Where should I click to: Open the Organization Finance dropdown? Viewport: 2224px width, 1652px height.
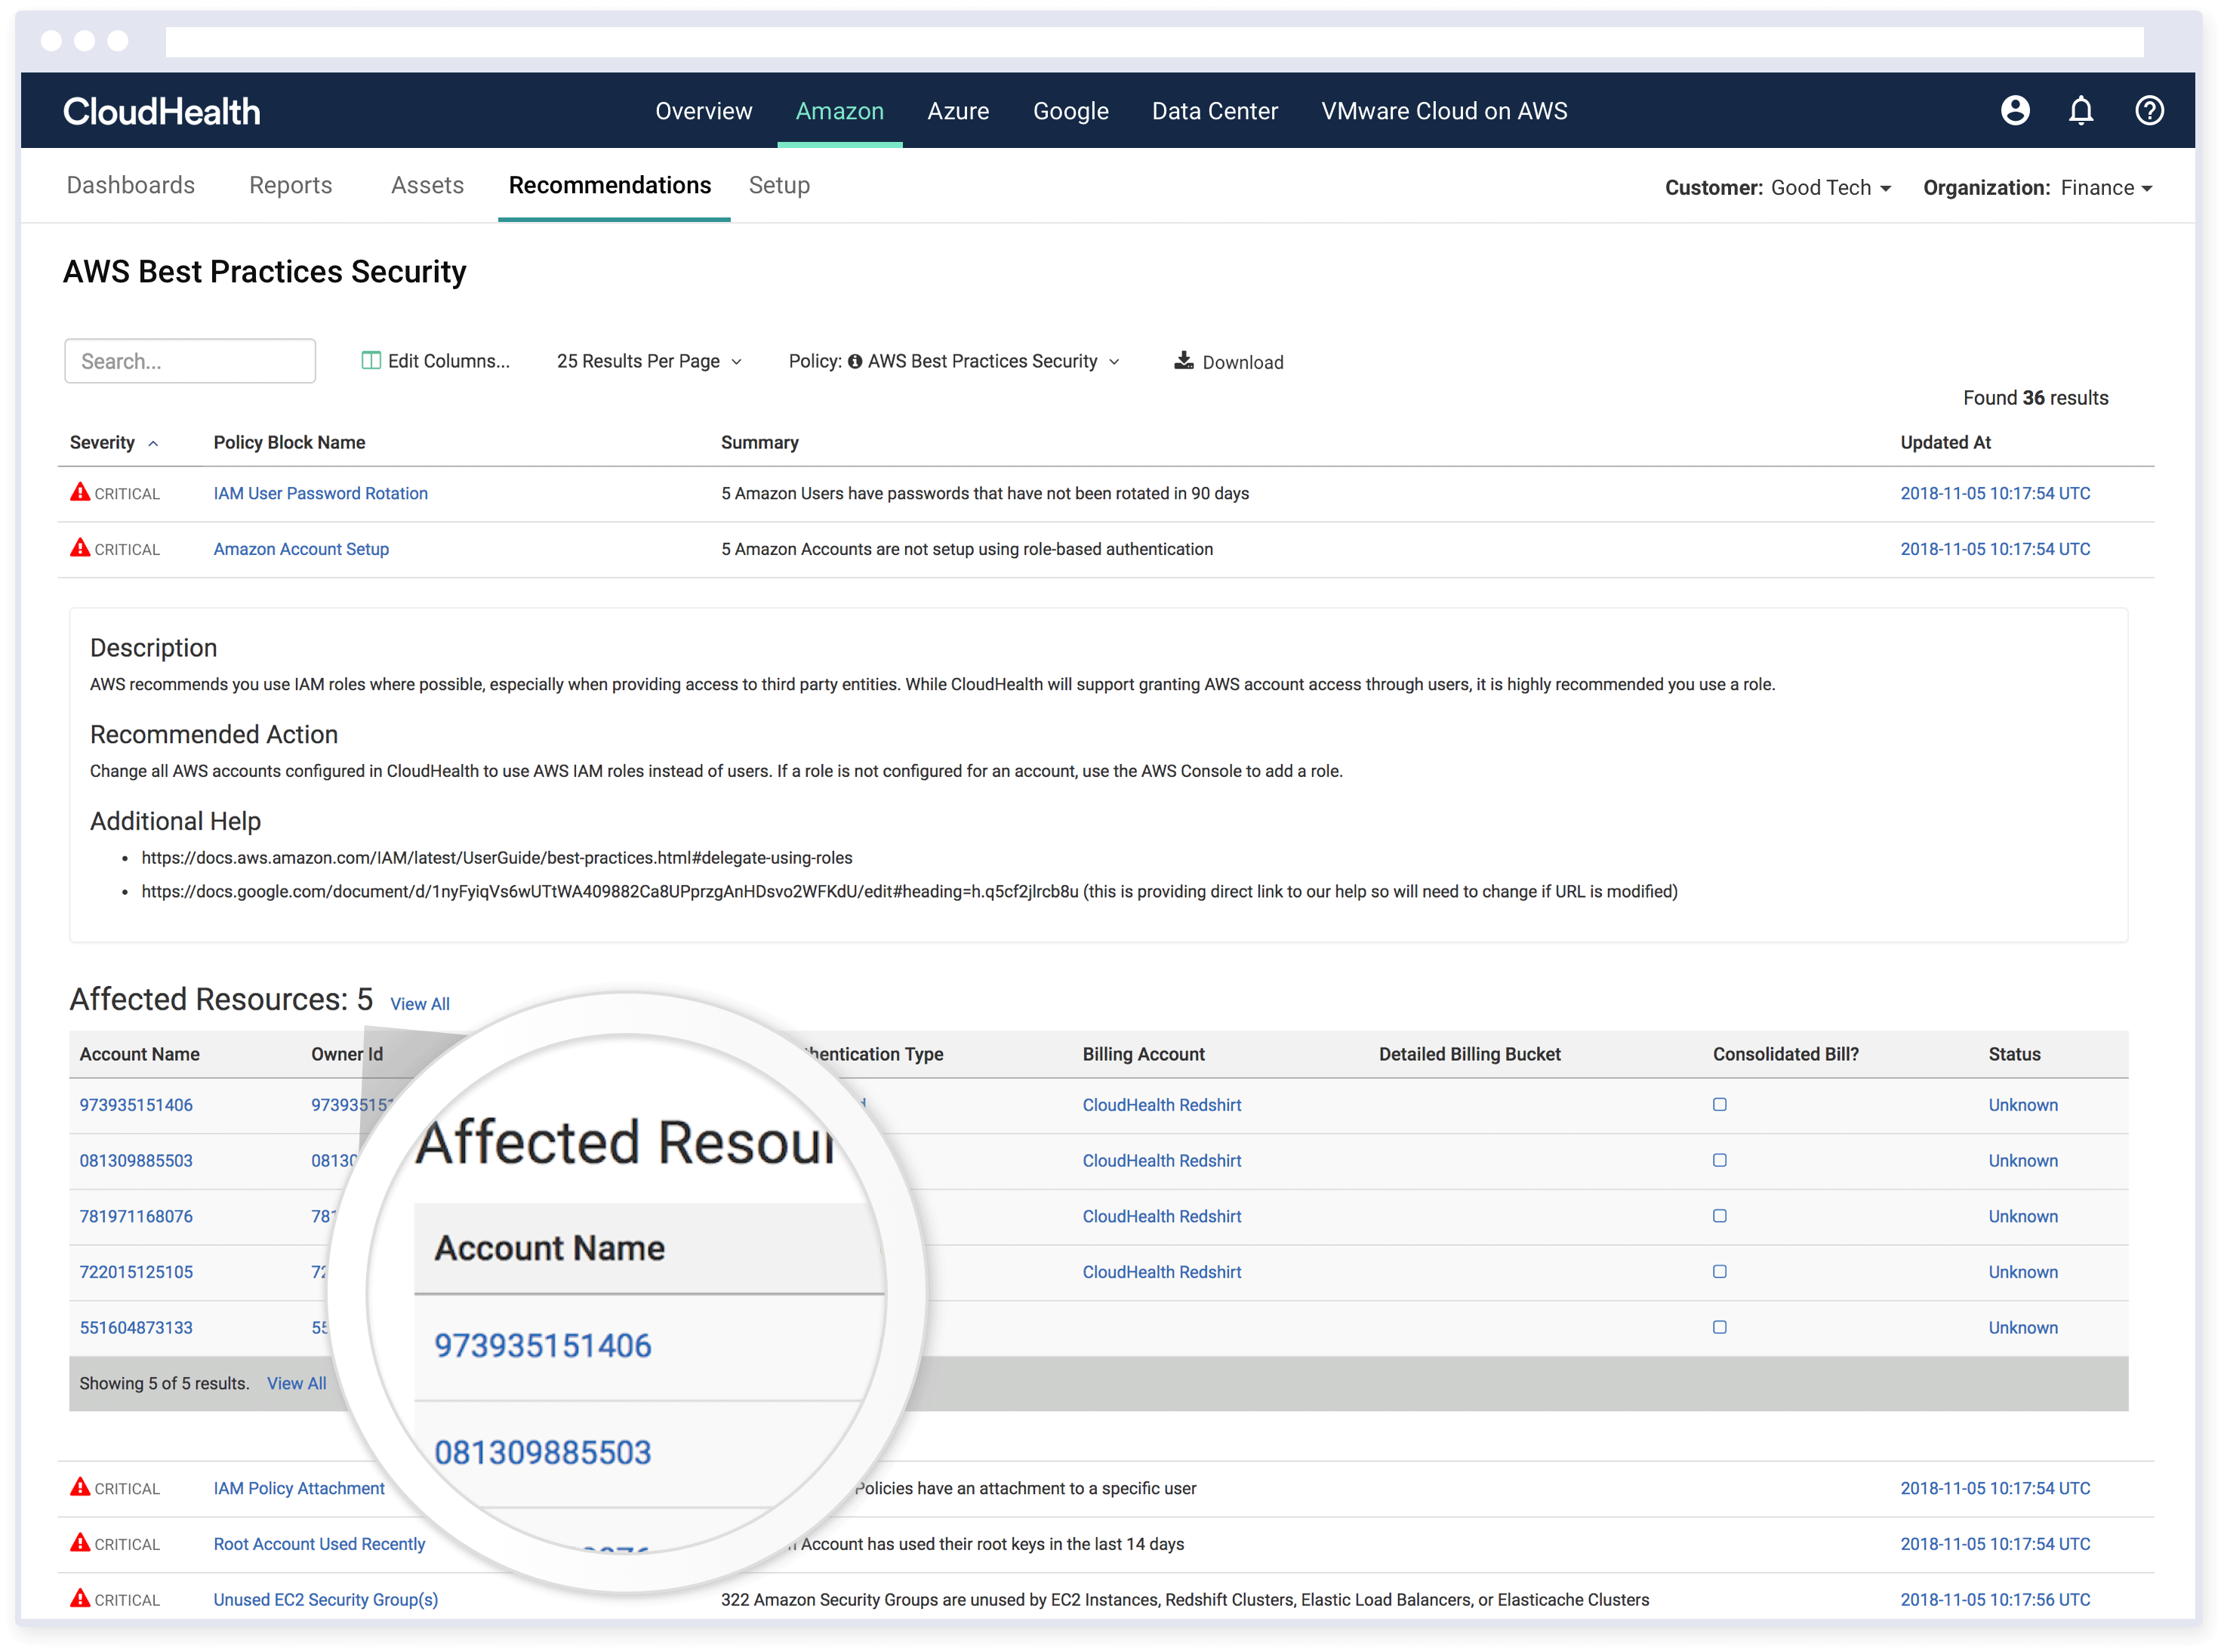(x=2037, y=187)
